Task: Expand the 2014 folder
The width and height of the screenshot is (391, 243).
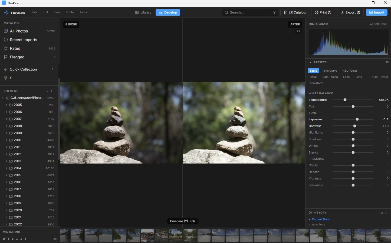Action: click(x=6, y=168)
